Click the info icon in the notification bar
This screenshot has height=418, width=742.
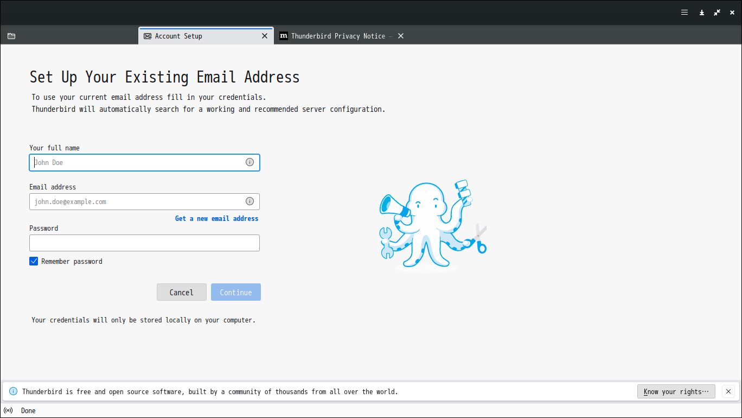(13, 391)
